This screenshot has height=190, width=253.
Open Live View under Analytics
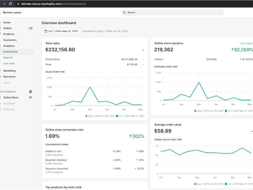[x=9, y=63]
